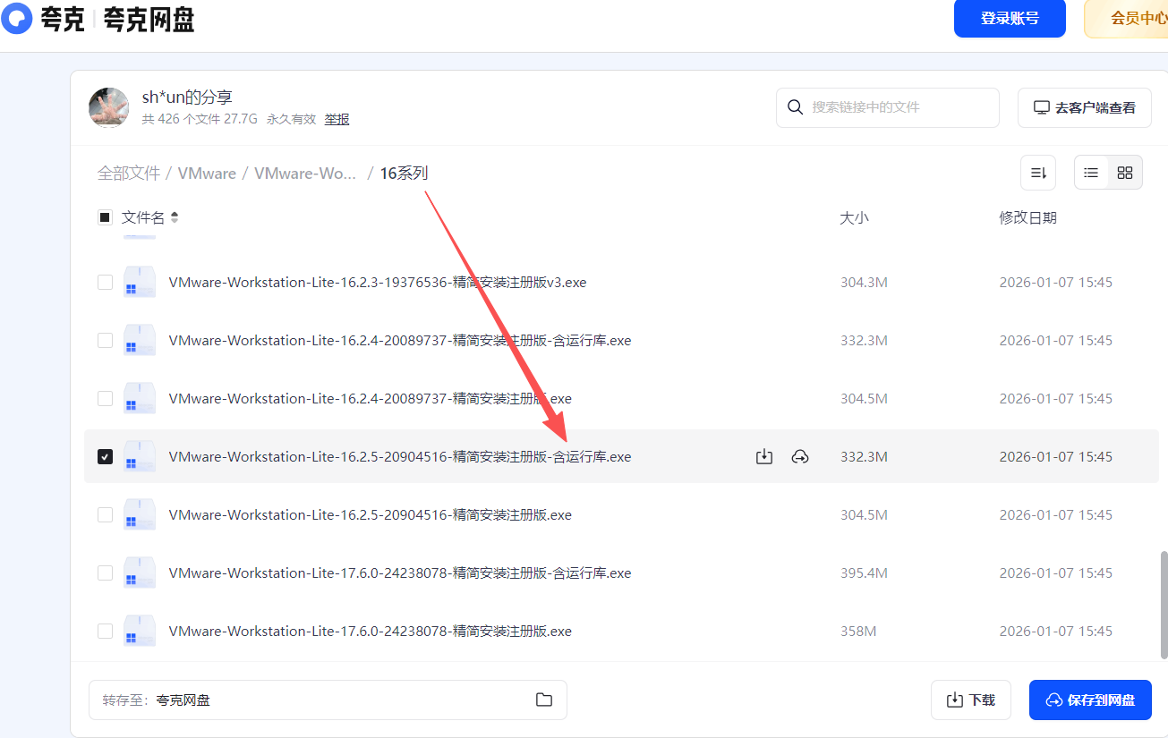Check the 16.2.4 含运行库.exe checkbox

click(105, 340)
